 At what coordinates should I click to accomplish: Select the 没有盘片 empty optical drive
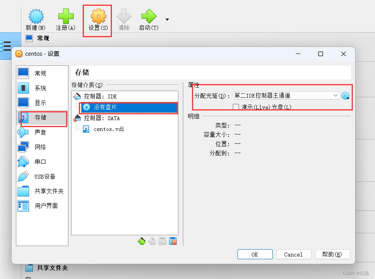[129, 107]
